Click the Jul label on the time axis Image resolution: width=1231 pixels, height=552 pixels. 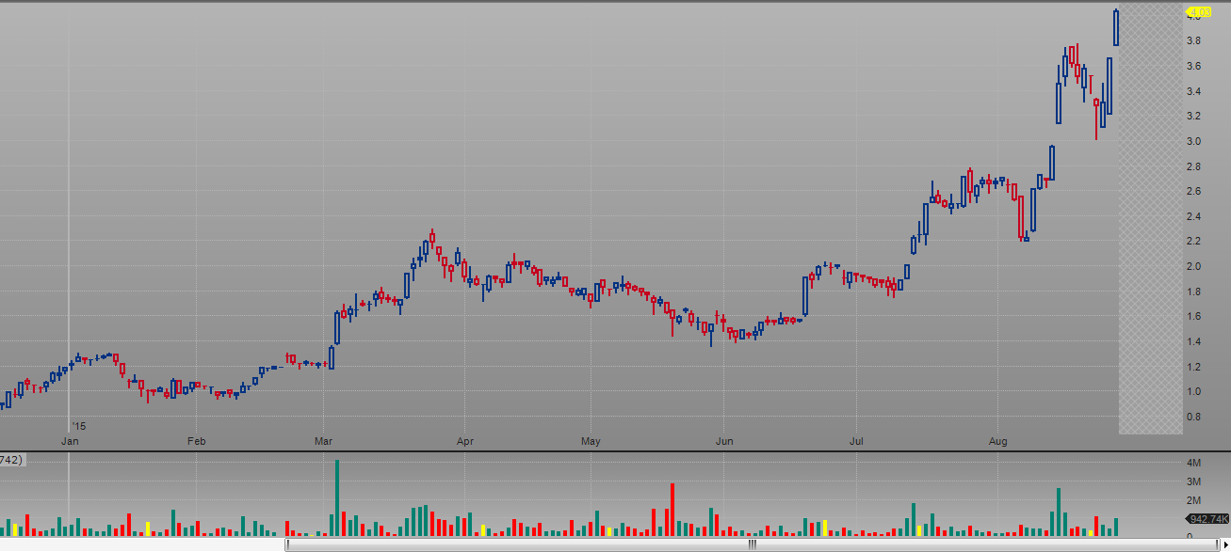click(x=857, y=440)
